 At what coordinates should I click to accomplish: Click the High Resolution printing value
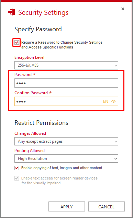point(32,159)
